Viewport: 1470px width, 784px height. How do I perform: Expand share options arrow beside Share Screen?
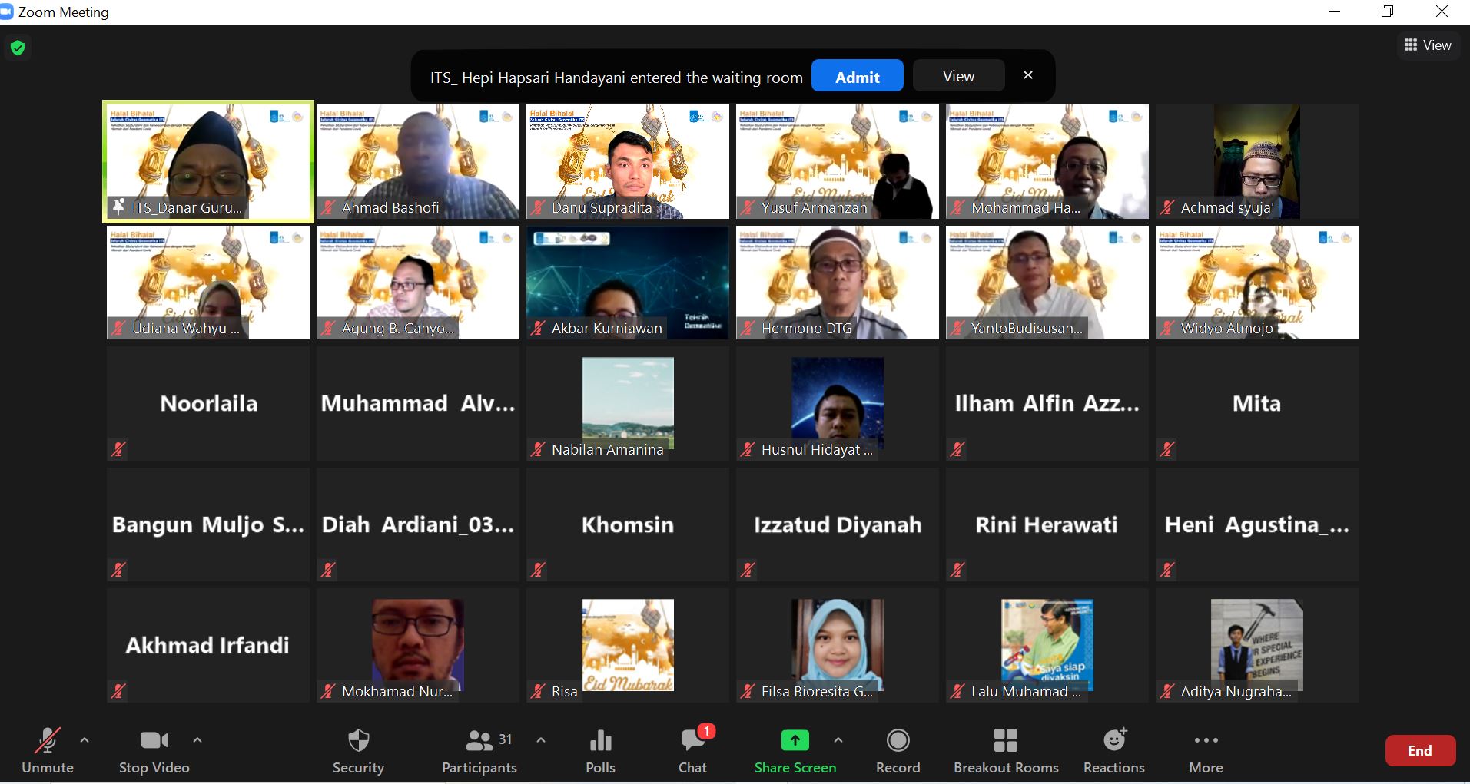(x=838, y=740)
